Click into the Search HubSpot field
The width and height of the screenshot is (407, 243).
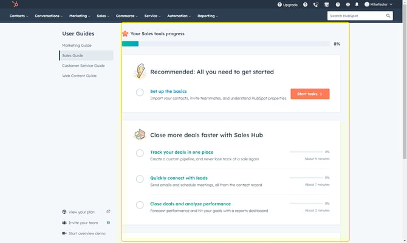pyautogui.click(x=355, y=16)
